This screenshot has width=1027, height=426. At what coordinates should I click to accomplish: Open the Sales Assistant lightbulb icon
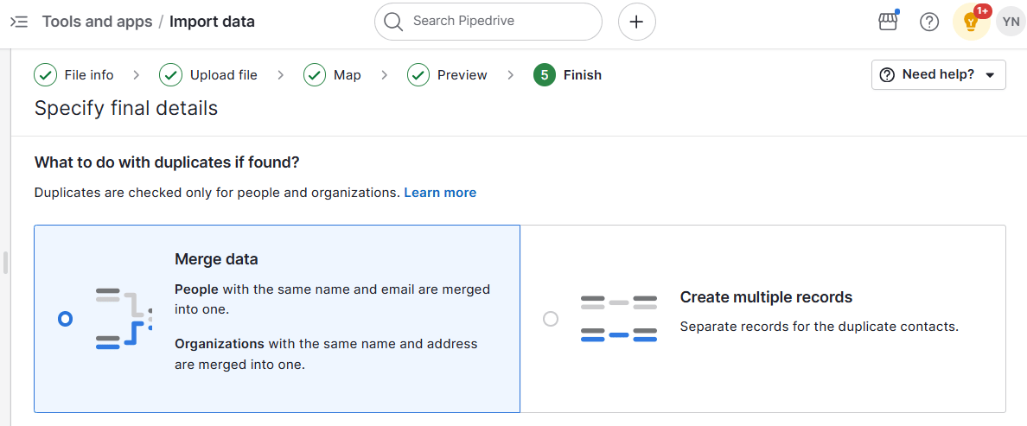pyautogui.click(x=971, y=22)
